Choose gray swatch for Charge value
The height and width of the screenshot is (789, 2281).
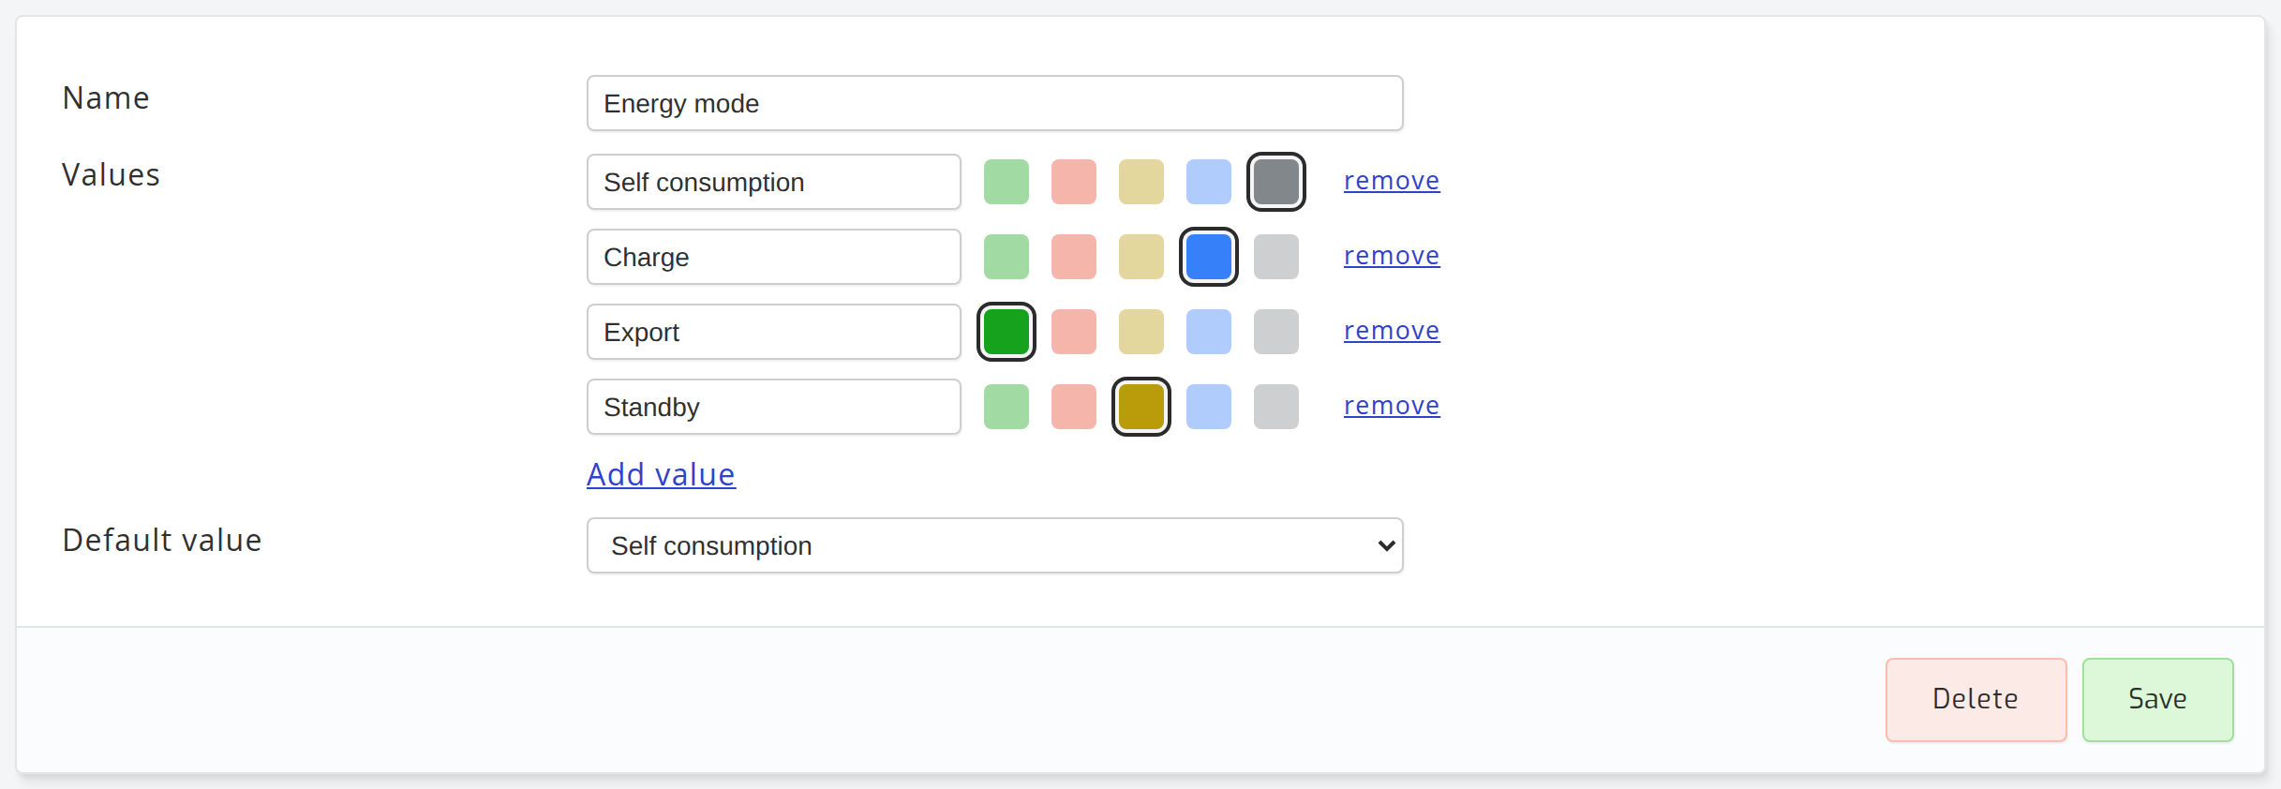[1276, 257]
